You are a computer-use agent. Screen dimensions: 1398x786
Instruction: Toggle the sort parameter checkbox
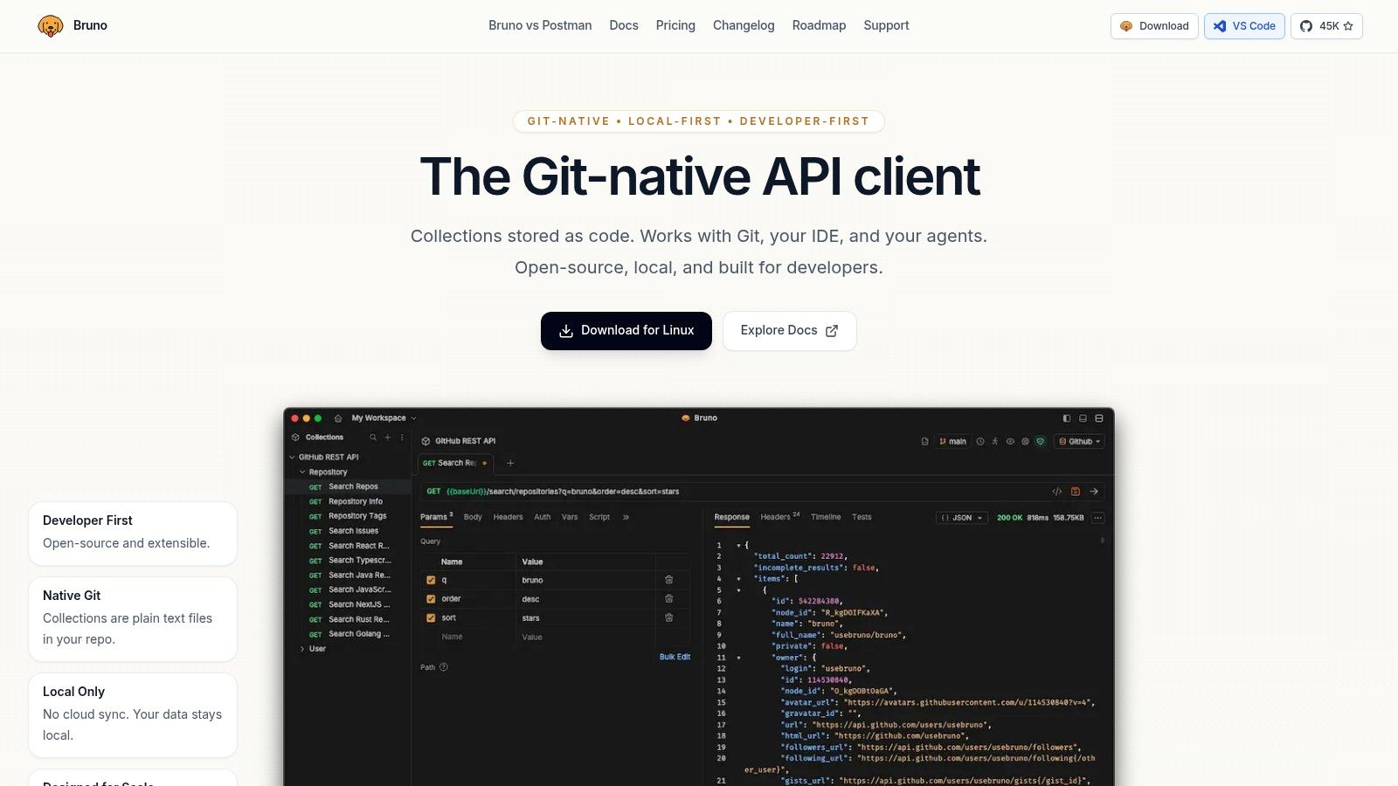[431, 617]
